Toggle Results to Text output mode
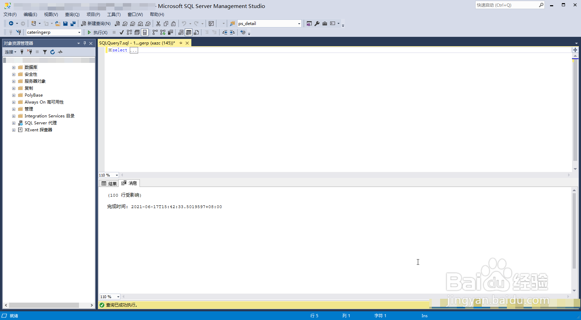The height and width of the screenshot is (320, 581). coord(181,32)
